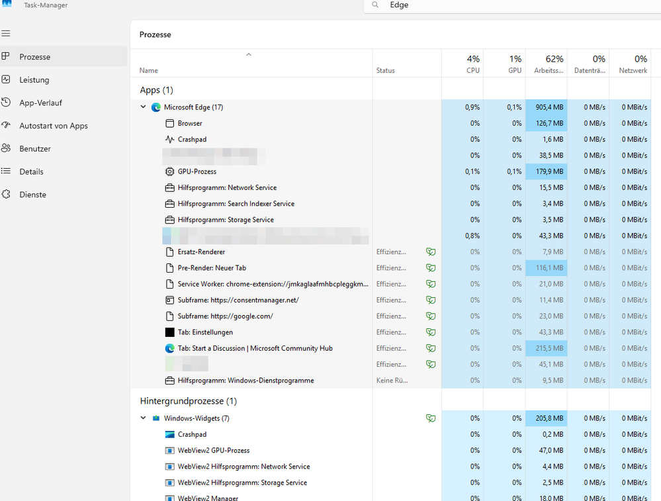Click the Leistung sidebar icon

tap(6, 79)
